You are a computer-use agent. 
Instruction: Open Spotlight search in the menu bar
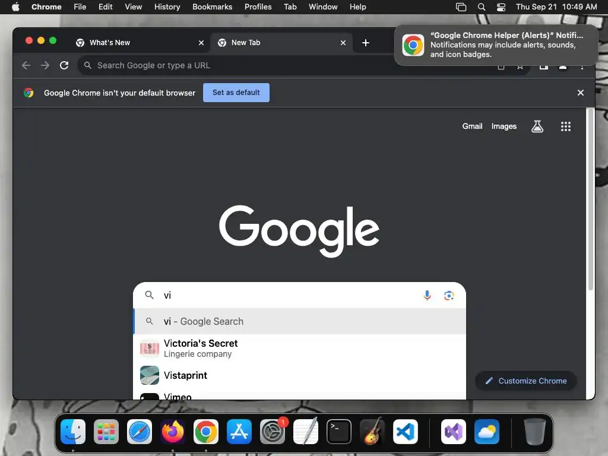[x=481, y=7]
